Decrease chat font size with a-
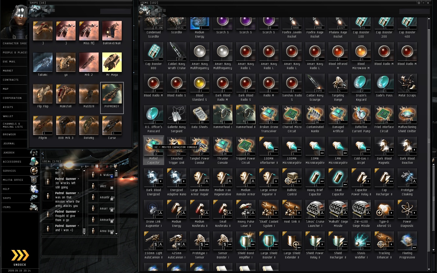437x273 pixels. point(82,166)
